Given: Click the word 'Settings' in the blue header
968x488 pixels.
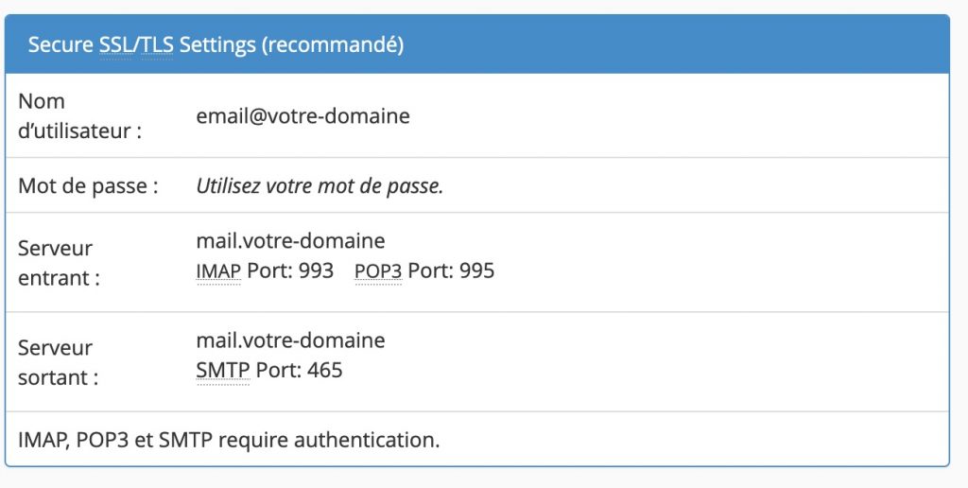Looking at the screenshot, I should [217, 45].
